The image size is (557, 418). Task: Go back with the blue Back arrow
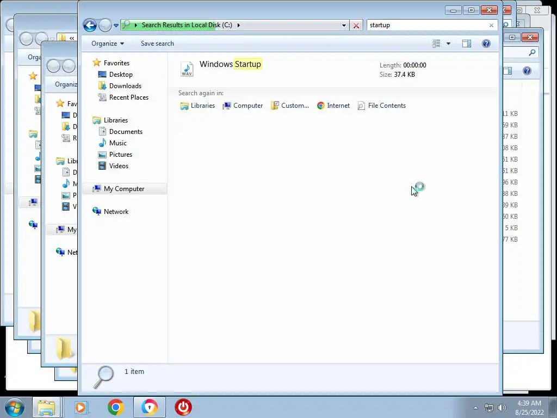point(90,25)
